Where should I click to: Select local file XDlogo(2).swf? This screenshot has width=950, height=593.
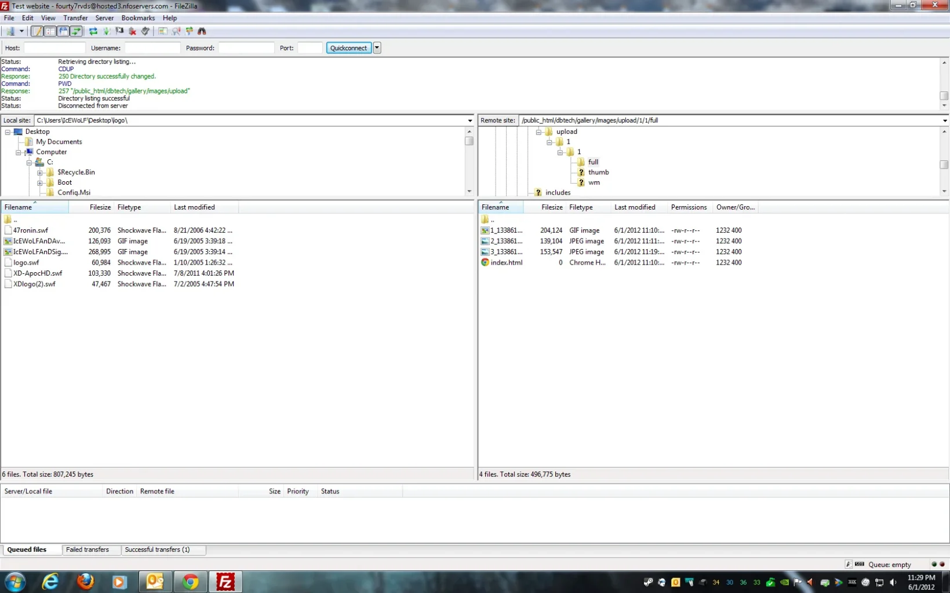tap(34, 284)
